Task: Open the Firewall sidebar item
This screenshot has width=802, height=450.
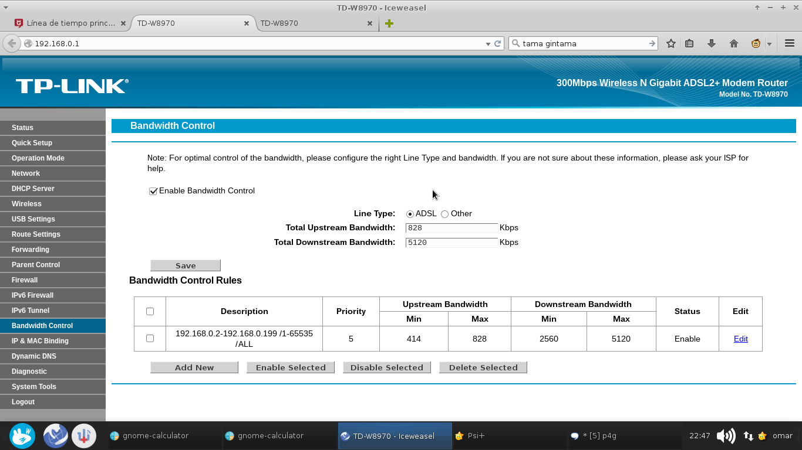Action: [x=53, y=280]
